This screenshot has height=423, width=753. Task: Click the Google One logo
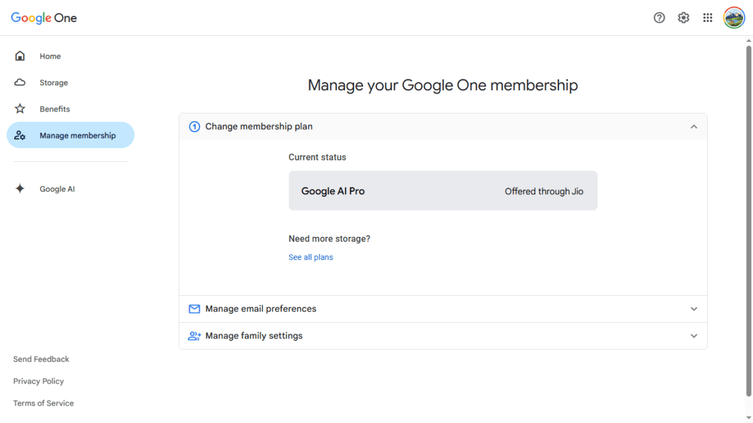43,18
